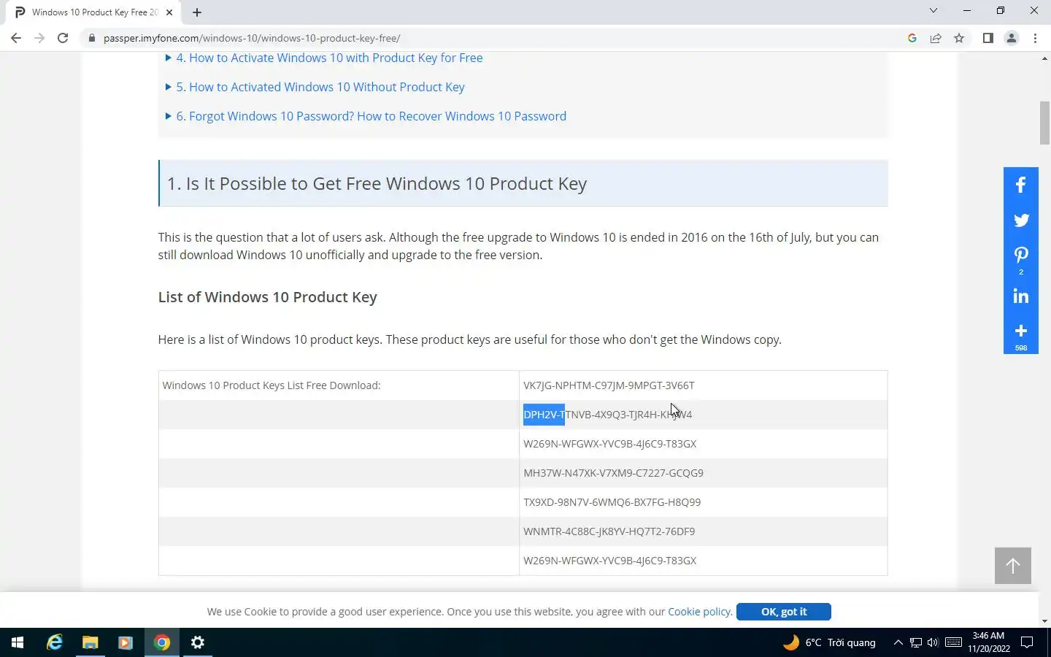Share this page via browser share icon
This screenshot has width=1051, height=657.
tap(935, 38)
